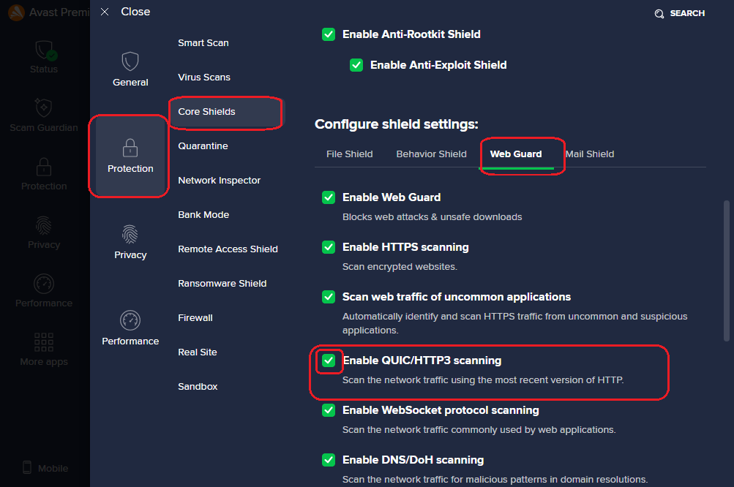Uncheck Enable QUIC/HTTP3 scanning
This screenshot has height=487, width=734.
(x=329, y=360)
